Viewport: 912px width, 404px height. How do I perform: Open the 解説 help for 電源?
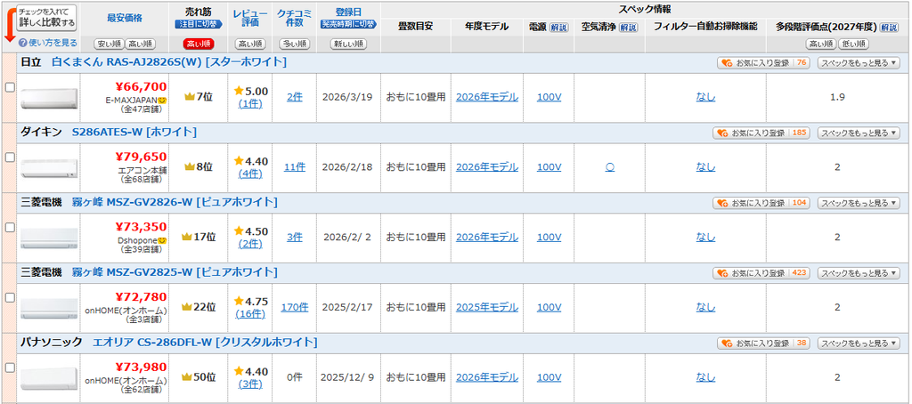(x=558, y=28)
